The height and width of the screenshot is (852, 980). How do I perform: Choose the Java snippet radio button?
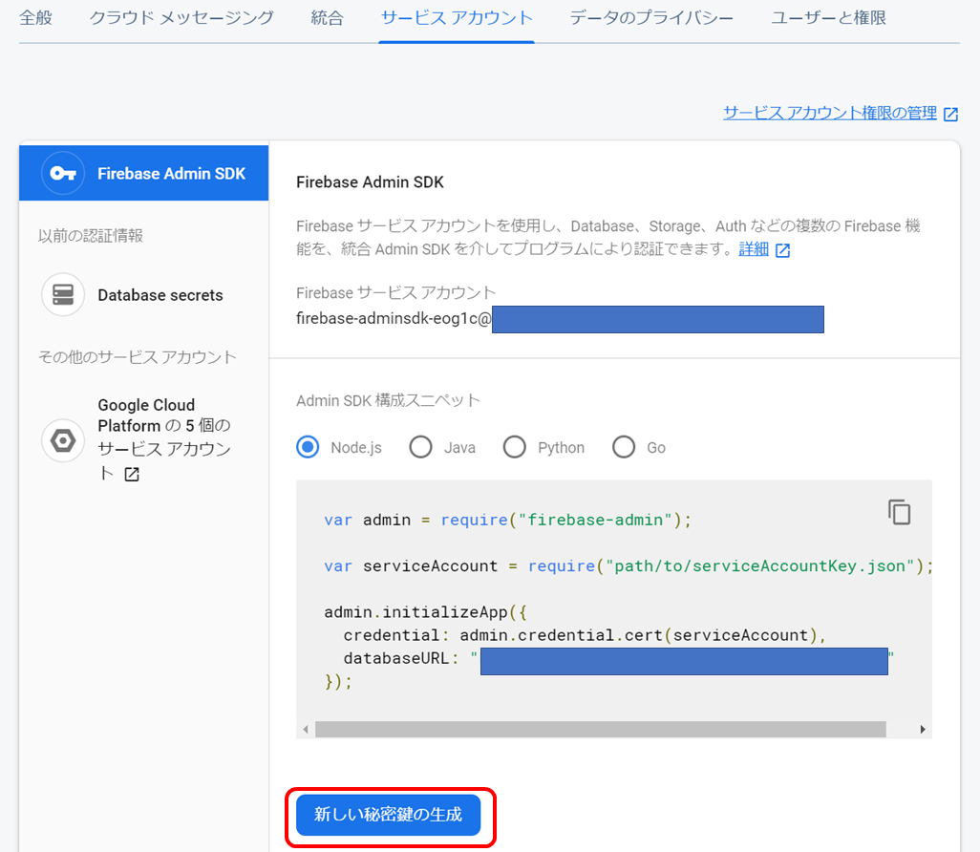420,447
